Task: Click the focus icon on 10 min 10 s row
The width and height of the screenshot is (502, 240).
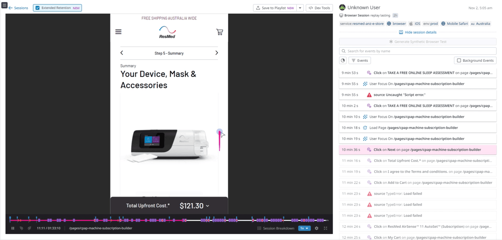Action: [x=365, y=117]
